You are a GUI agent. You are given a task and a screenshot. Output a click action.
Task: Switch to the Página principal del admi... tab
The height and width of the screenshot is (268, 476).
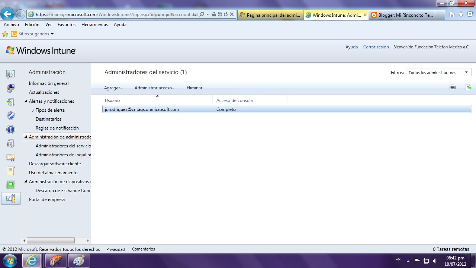(270, 15)
